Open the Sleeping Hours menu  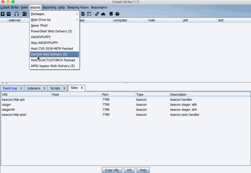point(78,7)
